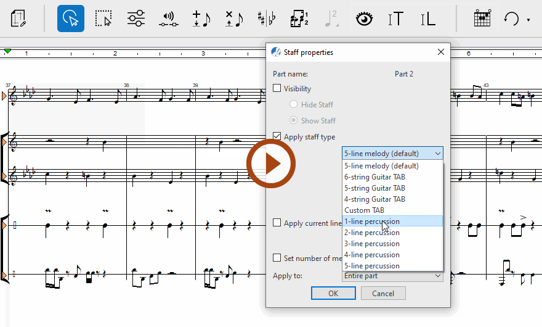
Task: Open the Apply to Entire part dropdown
Action: 392,276
